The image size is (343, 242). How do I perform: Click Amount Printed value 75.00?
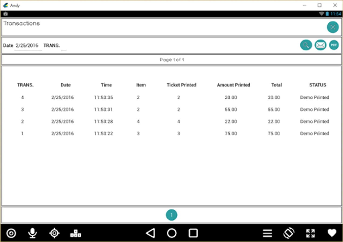tap(231, 133)
